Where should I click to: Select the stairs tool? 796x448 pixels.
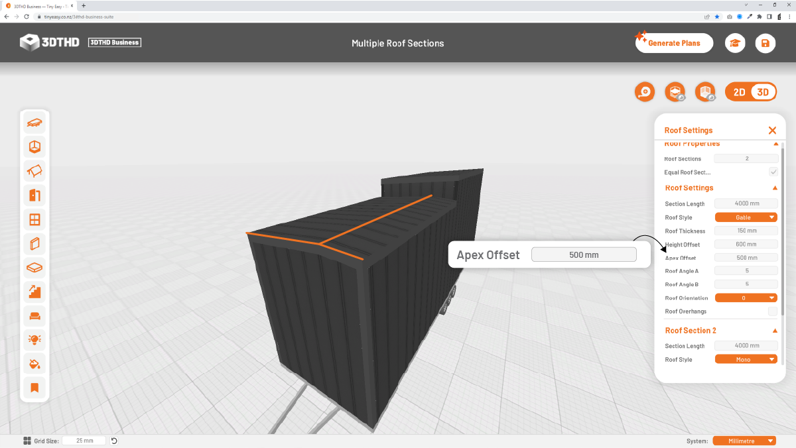(x=35, y=291)
